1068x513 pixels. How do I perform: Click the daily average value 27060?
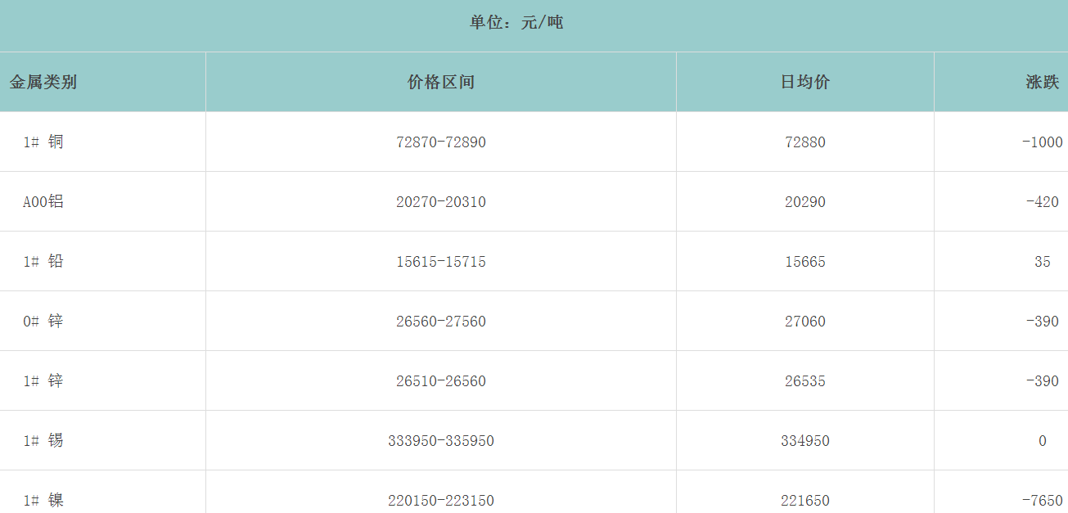point(804,322)
